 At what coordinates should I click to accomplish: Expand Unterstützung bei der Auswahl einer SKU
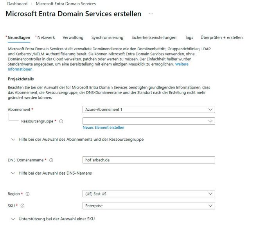(x=53, y=219)
